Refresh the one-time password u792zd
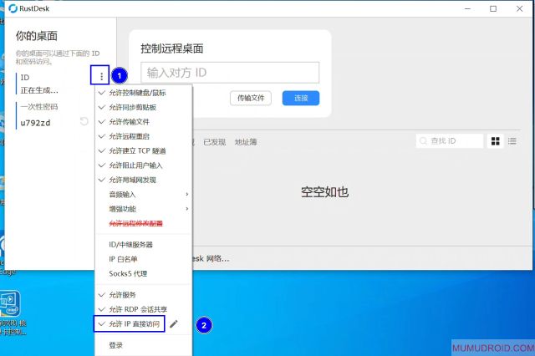The height and width of the screenshot is (356, 535). click(84, 121)
